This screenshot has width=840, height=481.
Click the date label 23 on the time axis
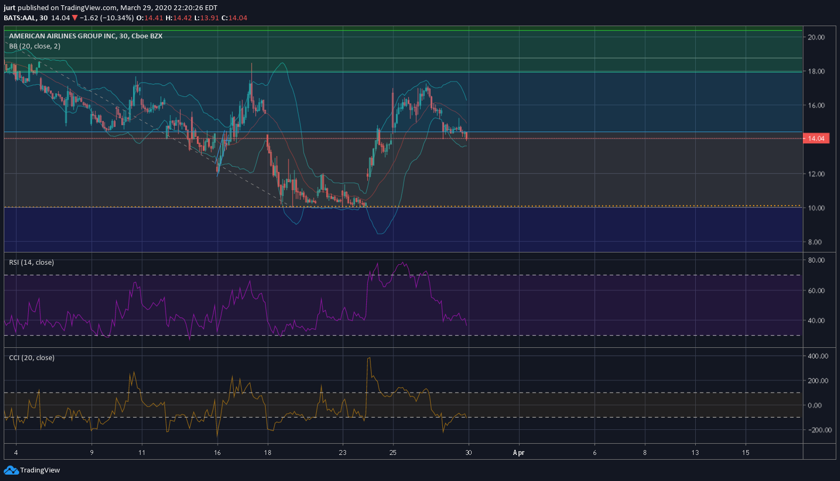pos(342,453)
